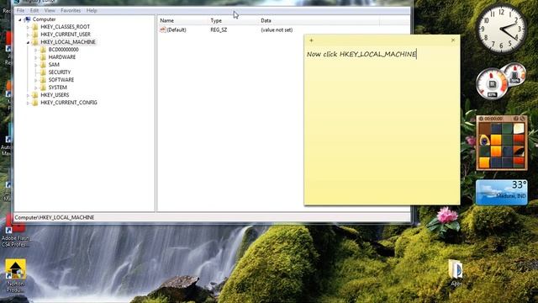The image size is (538, 303).
Task: Click the picture puzzle timer icon
Action: coord(481,119)
